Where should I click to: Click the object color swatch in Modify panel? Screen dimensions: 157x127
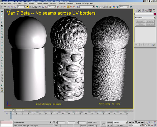point(155,14)
